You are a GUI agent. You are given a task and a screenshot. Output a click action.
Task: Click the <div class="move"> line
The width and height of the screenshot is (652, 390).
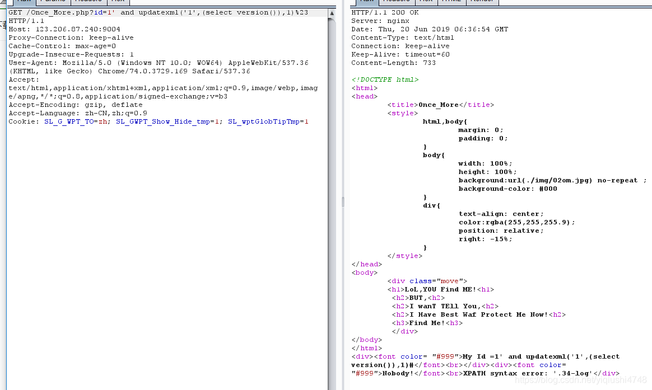pos(427,281)
